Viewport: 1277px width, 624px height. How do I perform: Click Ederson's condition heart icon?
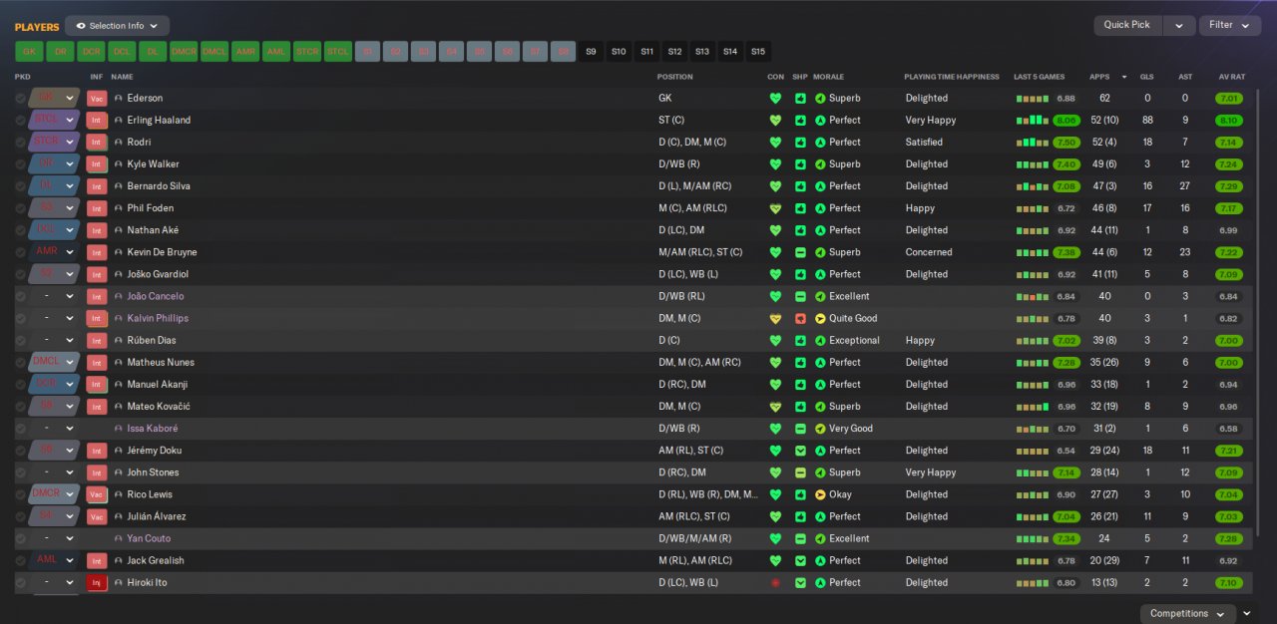tap(775, 99)
